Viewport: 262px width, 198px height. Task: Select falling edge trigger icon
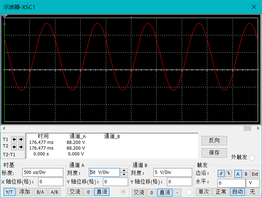229,173
